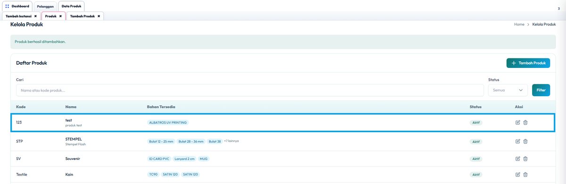Open the Data Produk menu tab

(72, 7)
